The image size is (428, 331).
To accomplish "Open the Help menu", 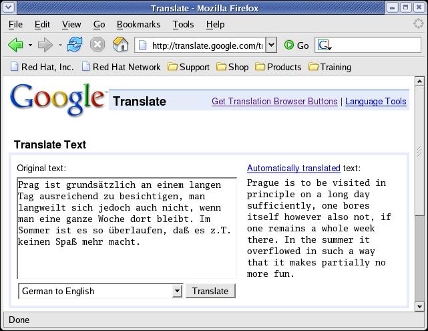I will pyautogui.click(x=216, y=24).
